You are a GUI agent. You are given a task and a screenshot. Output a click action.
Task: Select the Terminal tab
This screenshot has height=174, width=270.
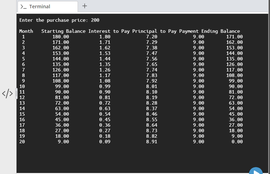click(48, 7)
